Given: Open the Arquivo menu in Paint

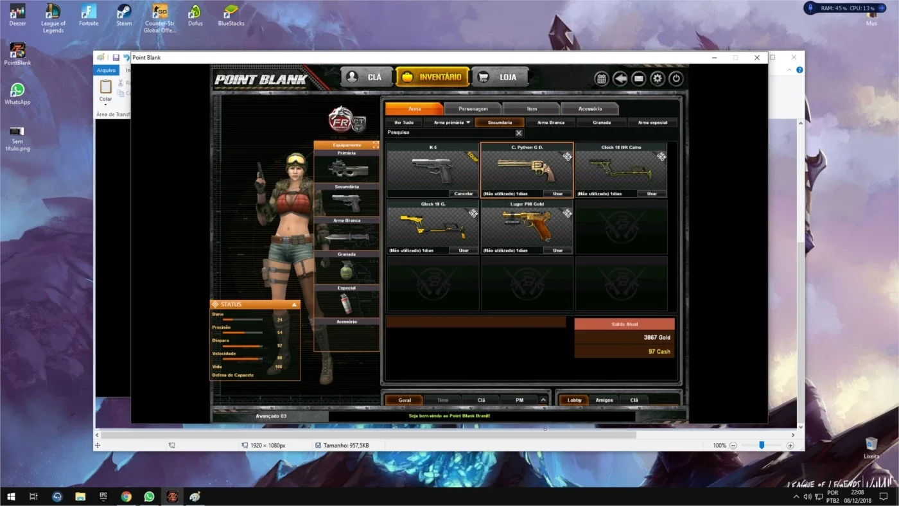Looking at the screenshot, I should pyautogui.click(x=107, y=70).
